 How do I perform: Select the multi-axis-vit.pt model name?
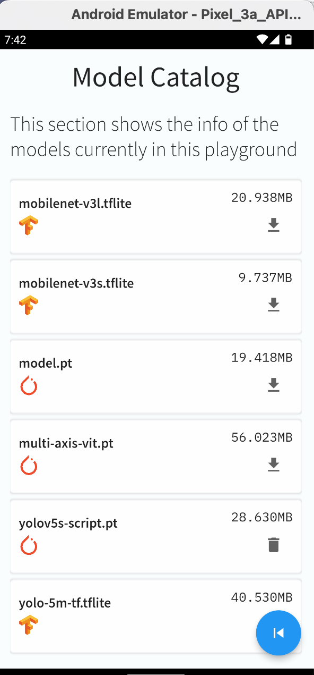click(x=66, y=443)
